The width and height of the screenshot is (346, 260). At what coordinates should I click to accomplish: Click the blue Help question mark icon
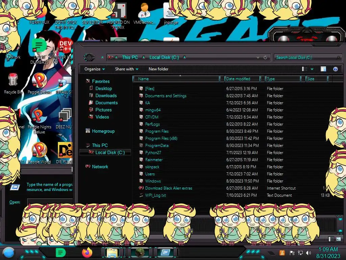click(336, 69)
